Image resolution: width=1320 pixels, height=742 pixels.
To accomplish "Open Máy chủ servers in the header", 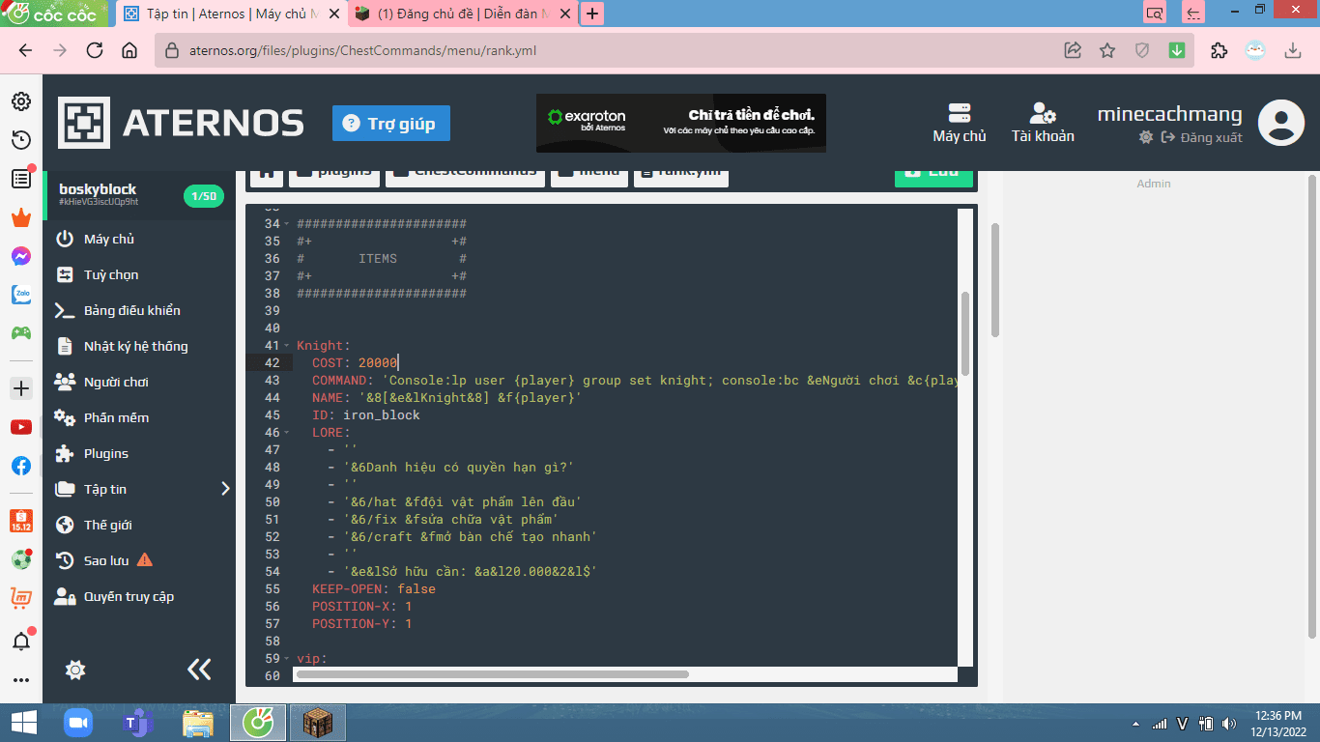I will tap(960, 123).
